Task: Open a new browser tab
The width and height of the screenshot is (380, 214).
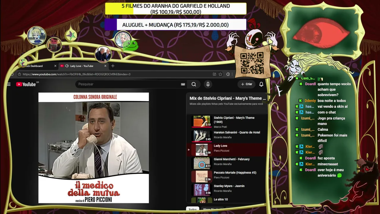Action: [x=113, y=66]
